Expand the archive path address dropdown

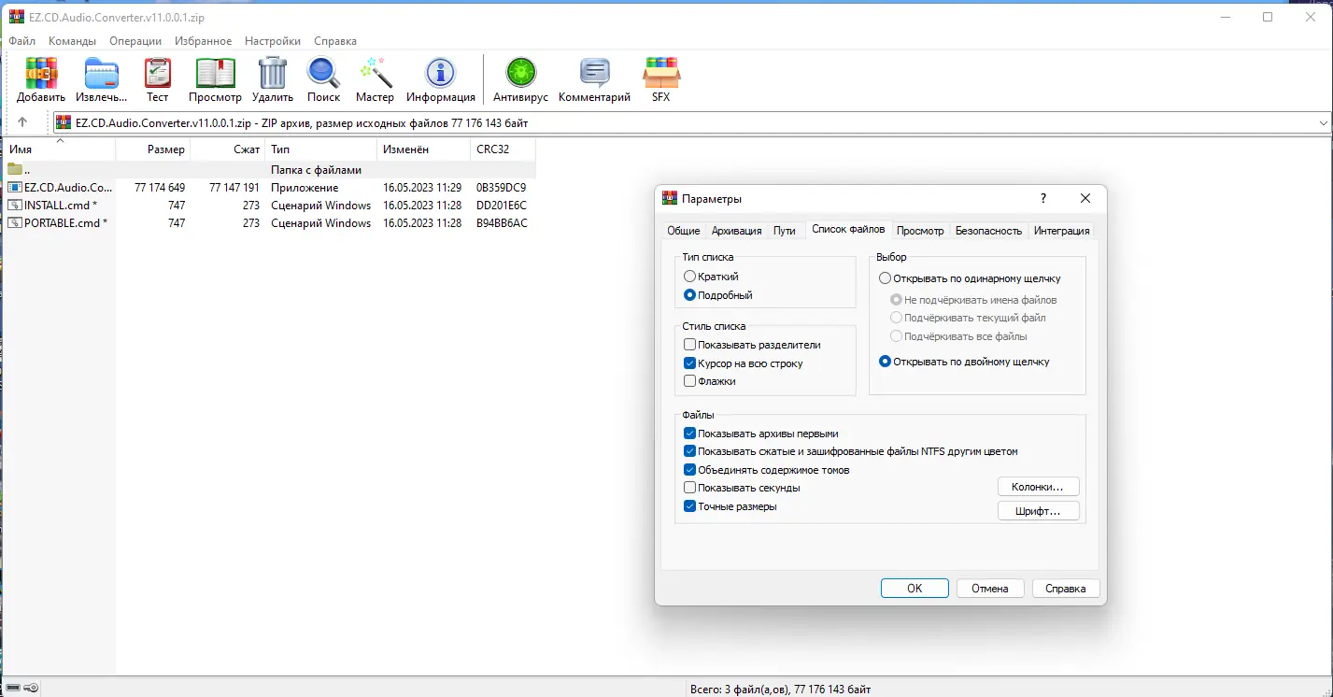click(1324, 122)
